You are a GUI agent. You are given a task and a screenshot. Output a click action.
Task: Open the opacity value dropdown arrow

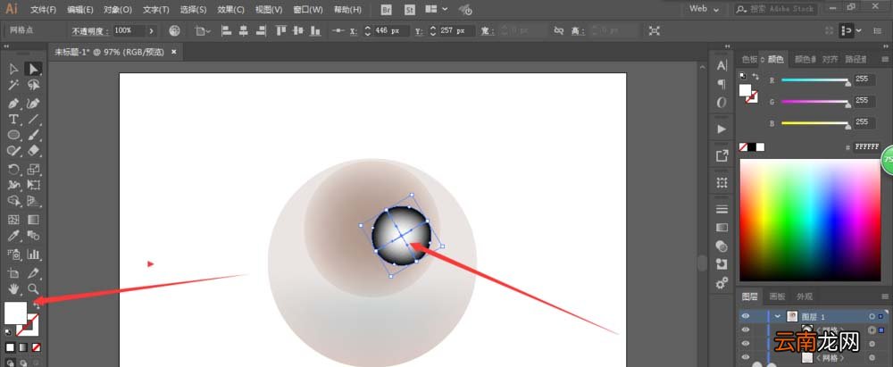click(151, 30)
